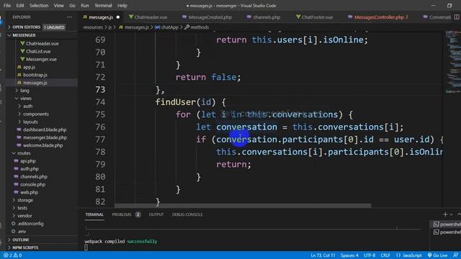The image size is (461, 259).
Task: Open the Selection menu
Action: coord(39,6)
